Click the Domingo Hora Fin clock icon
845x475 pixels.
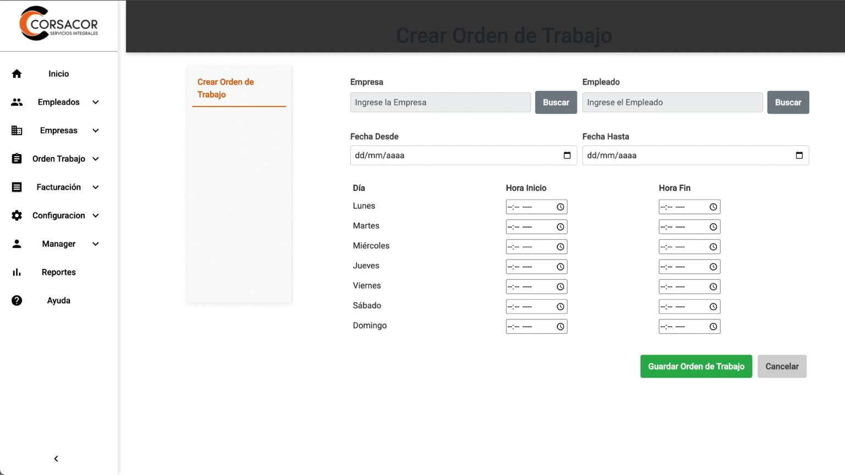[713, 327]
